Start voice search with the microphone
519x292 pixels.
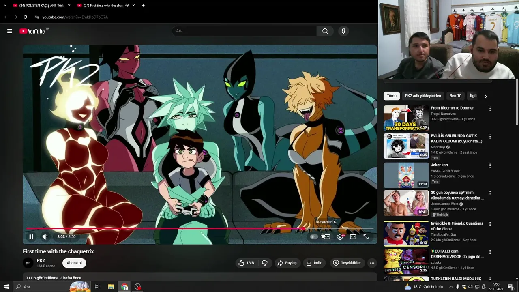click(343, 31)
